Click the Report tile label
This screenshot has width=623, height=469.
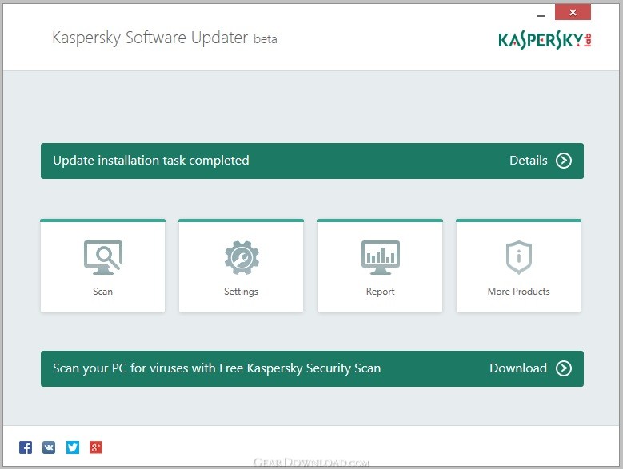click(x=380, y=292)
